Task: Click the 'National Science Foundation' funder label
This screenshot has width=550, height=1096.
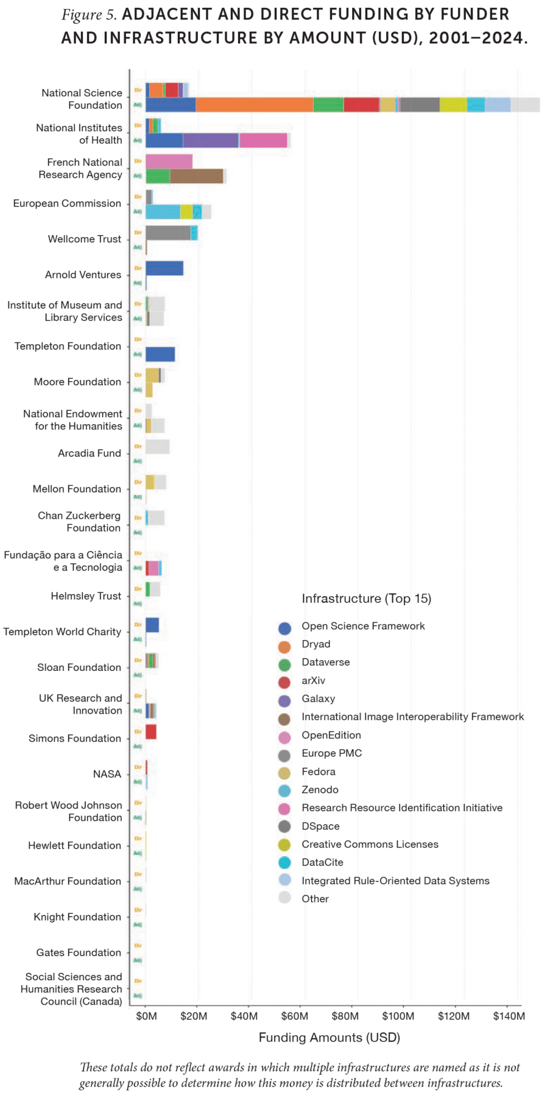Action: pyautogui.click(x=82, y=99)
